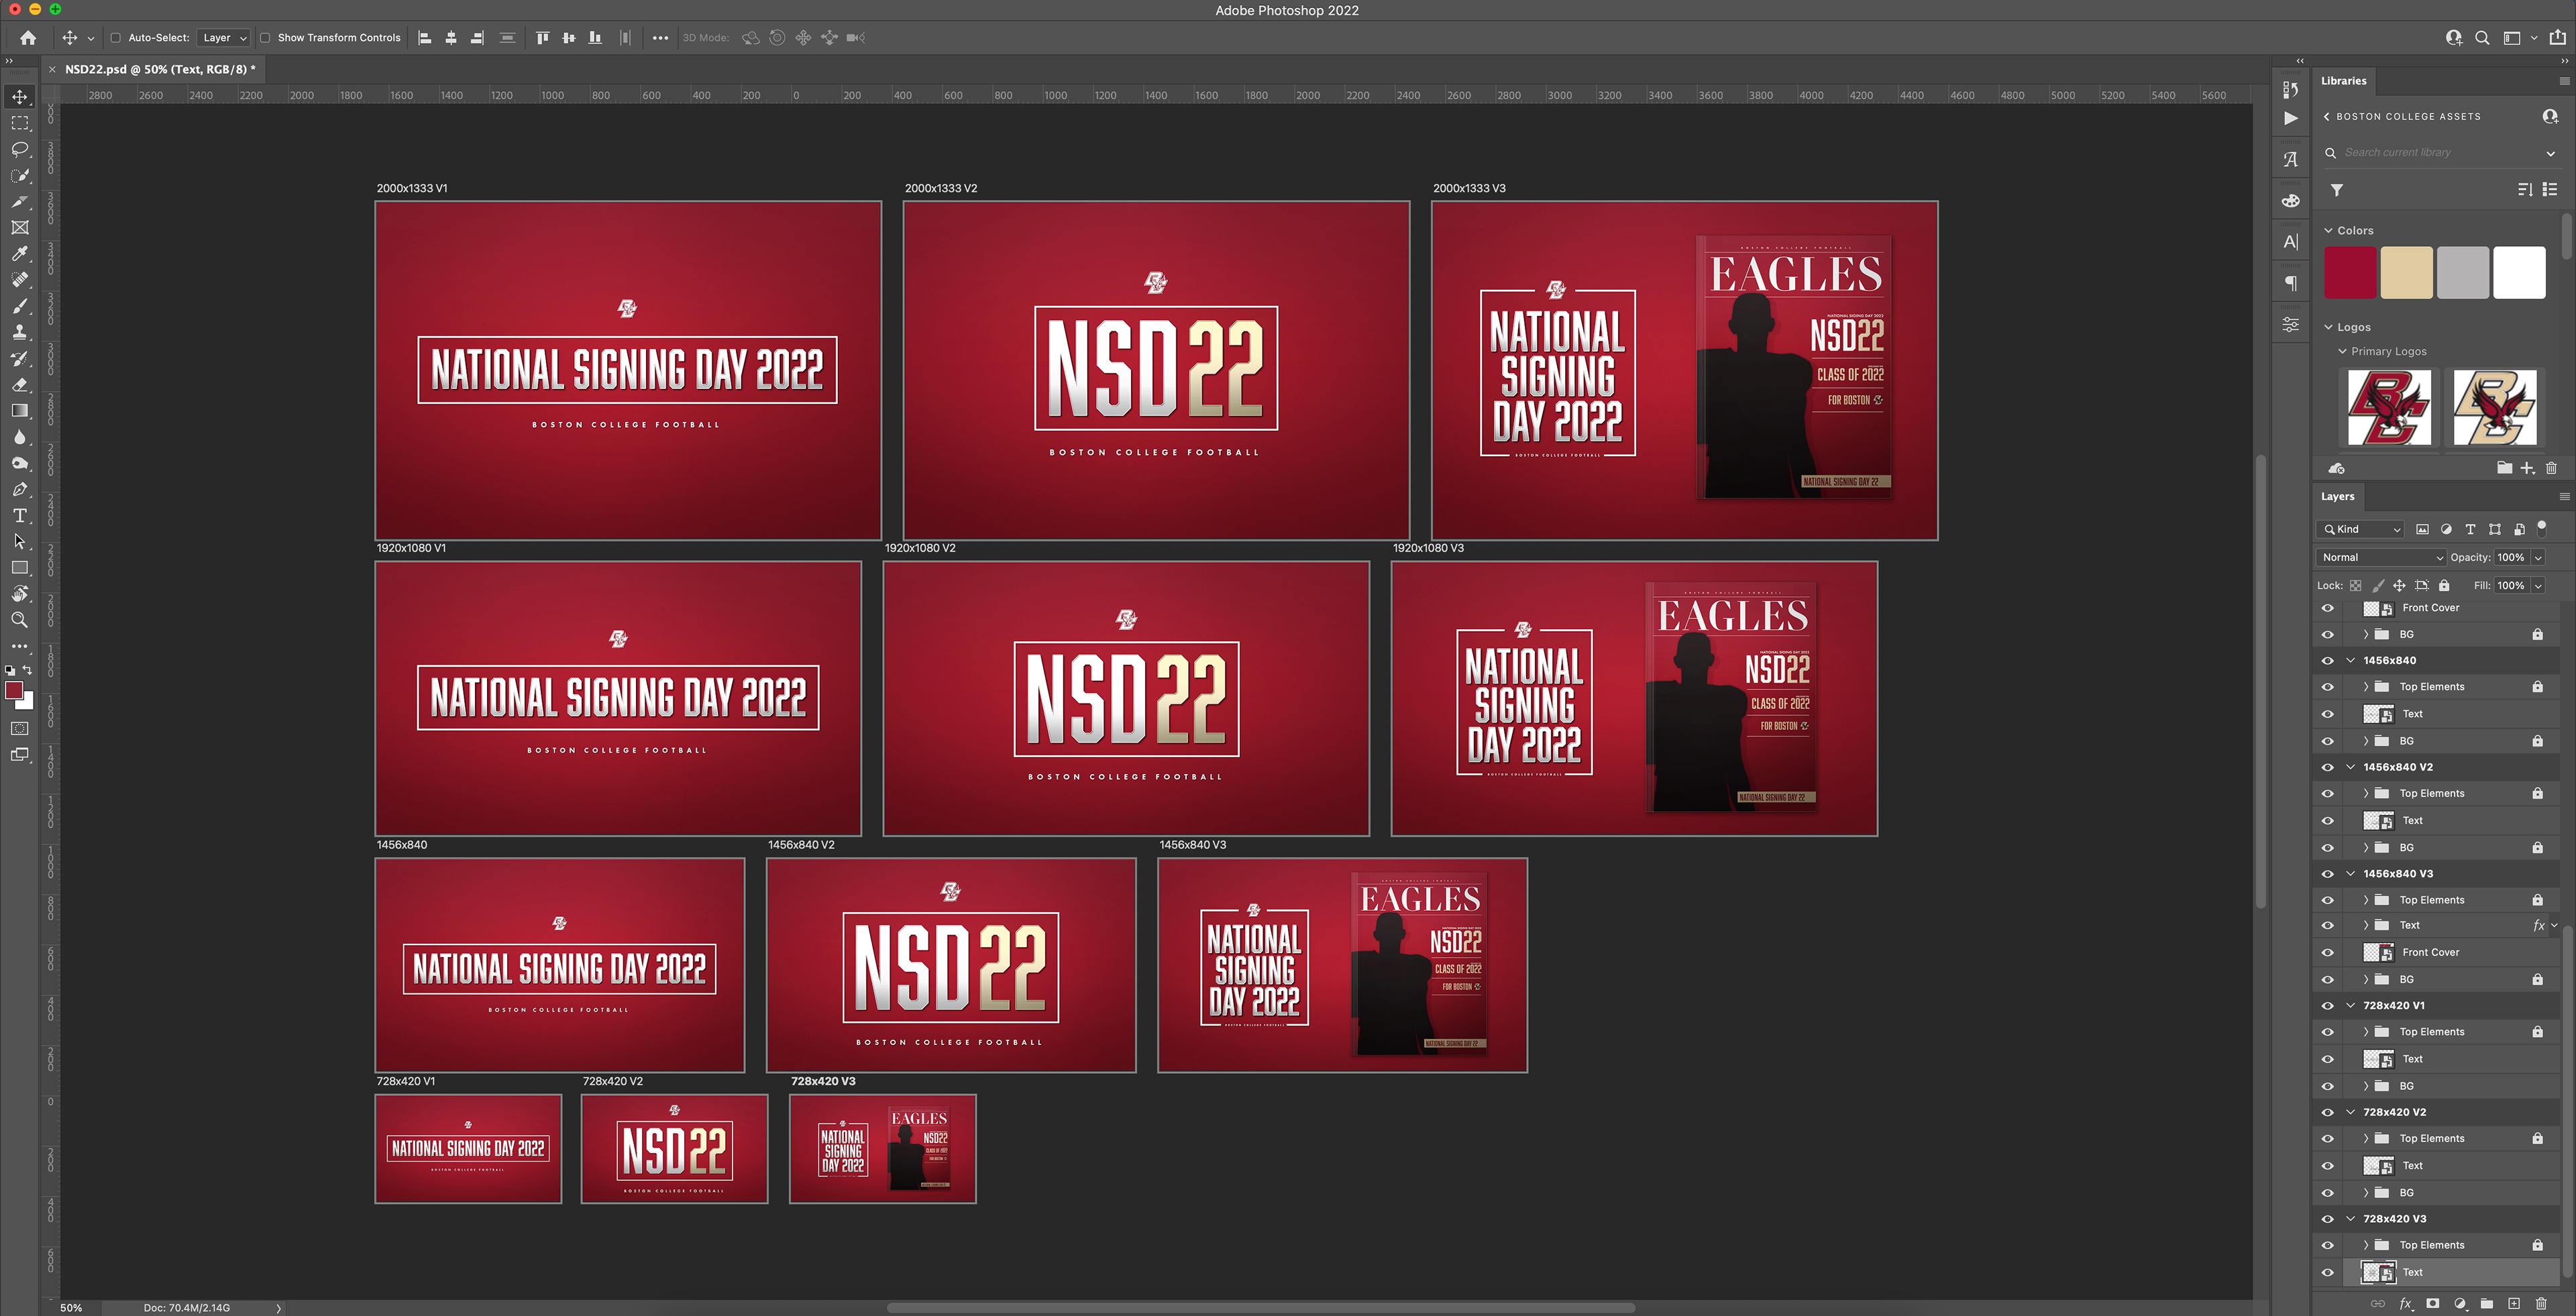This screenshot has width=2576, height=1316.
Task: Select the Move tool
Action: [x=19, y=97]
